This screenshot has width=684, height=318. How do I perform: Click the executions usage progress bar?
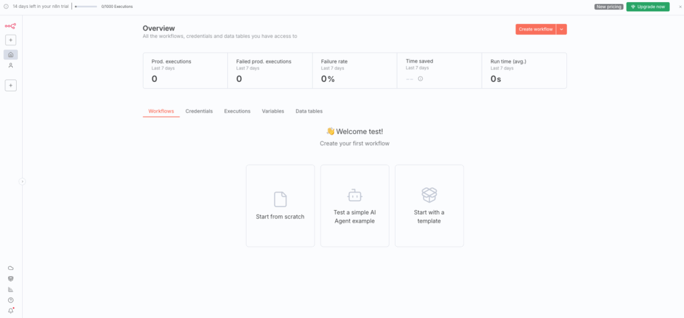coord(86,7)
